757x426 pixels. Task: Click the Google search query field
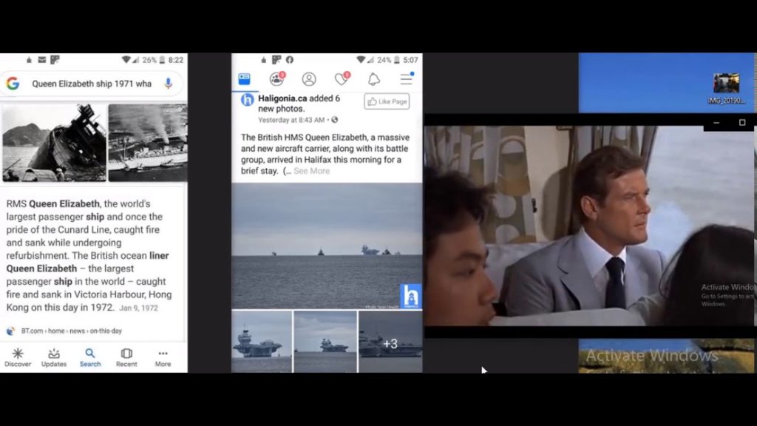[x=92, y=84]
